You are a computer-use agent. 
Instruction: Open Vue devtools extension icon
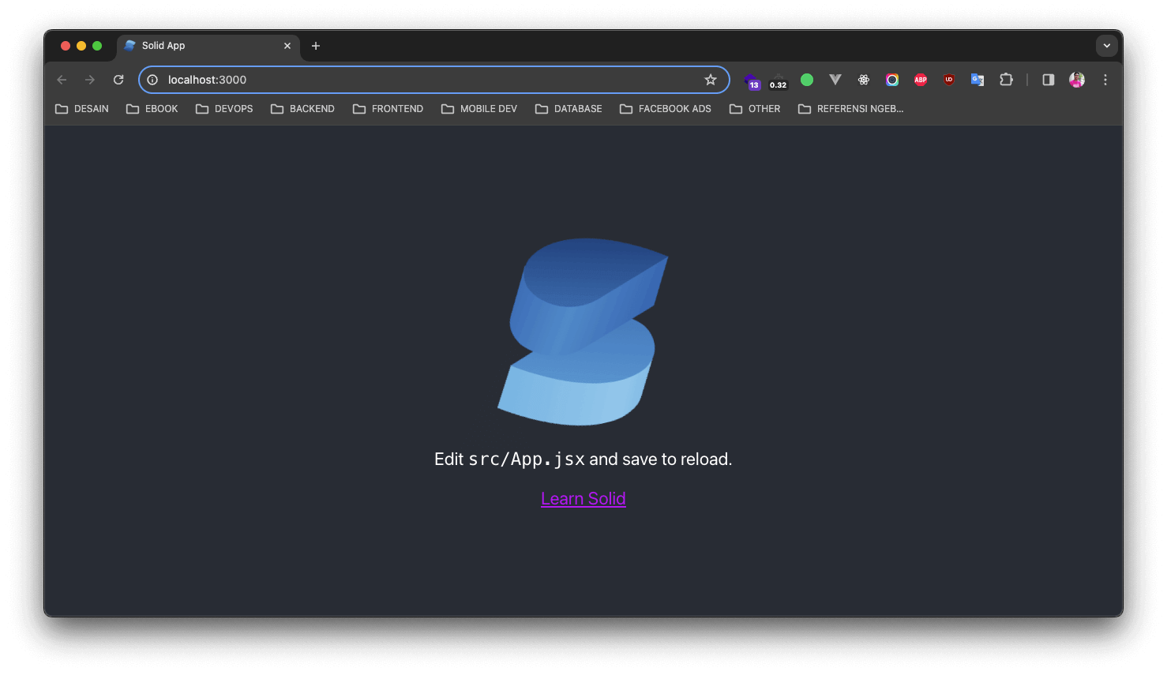(x=835, y=80)
